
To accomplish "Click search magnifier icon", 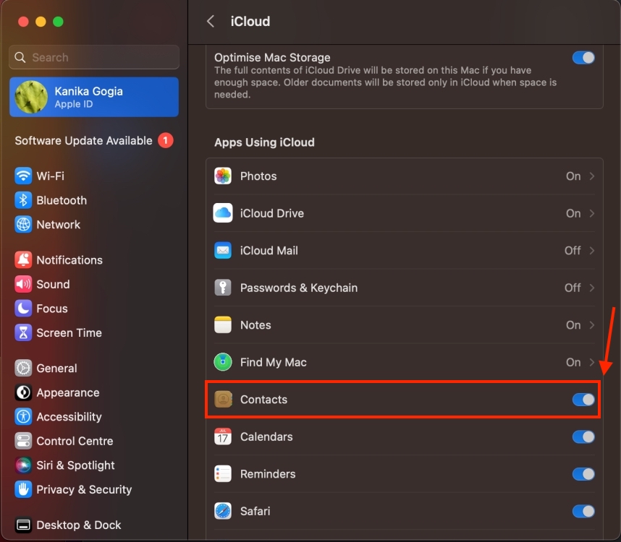I will 20,57.
